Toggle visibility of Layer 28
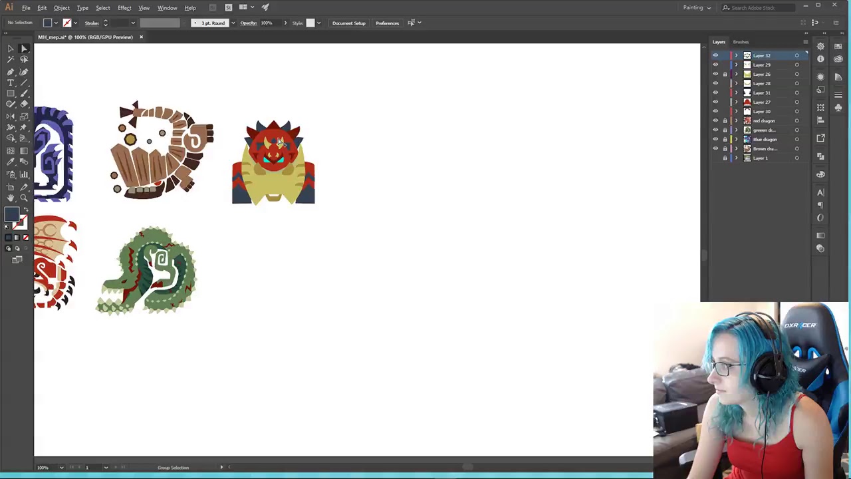 715,83
